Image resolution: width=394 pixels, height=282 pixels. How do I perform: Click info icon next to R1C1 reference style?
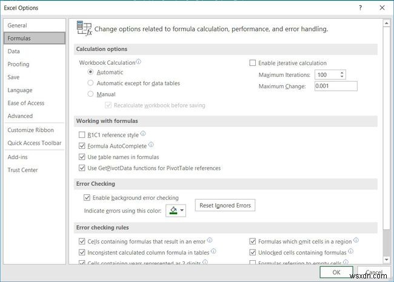pos(143,134)
